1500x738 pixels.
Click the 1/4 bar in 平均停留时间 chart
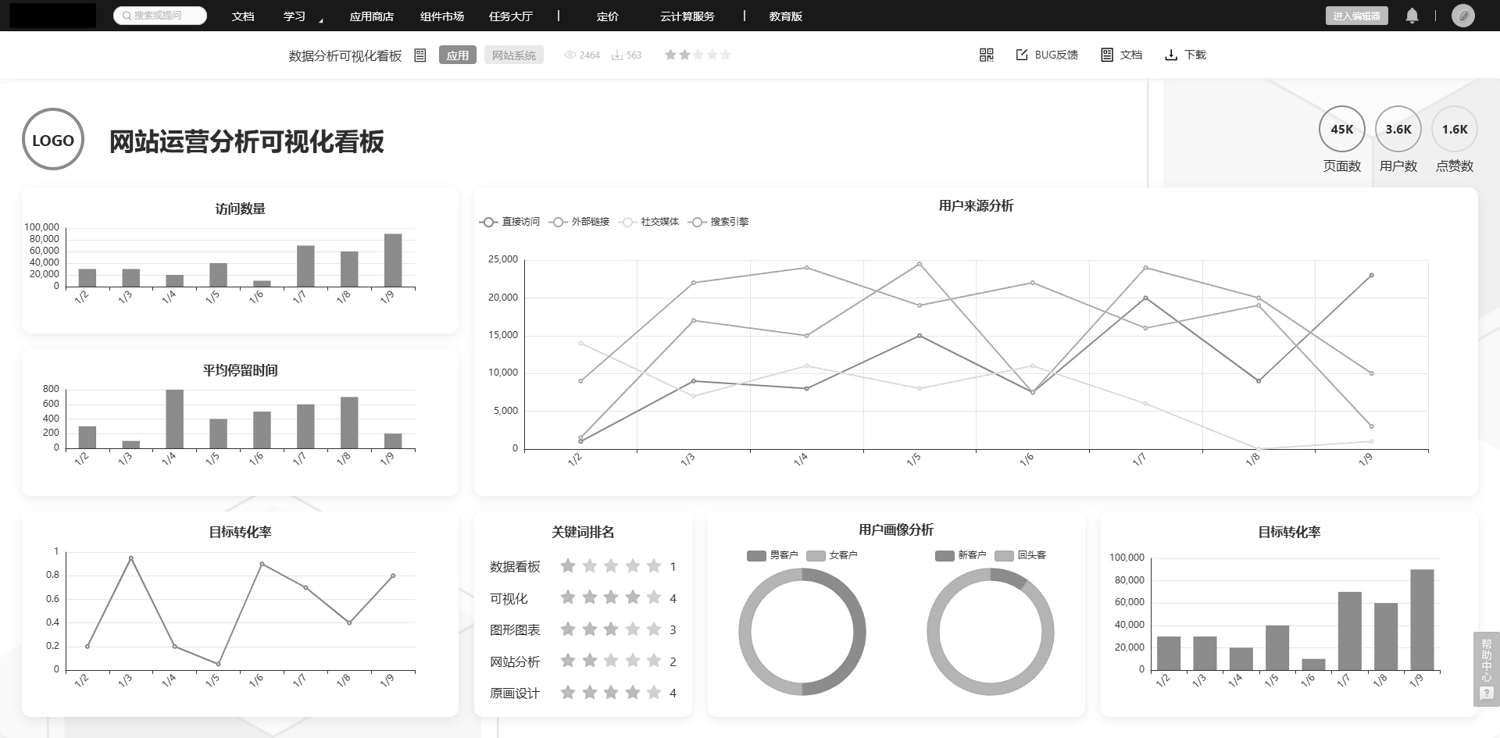(175, 419)
